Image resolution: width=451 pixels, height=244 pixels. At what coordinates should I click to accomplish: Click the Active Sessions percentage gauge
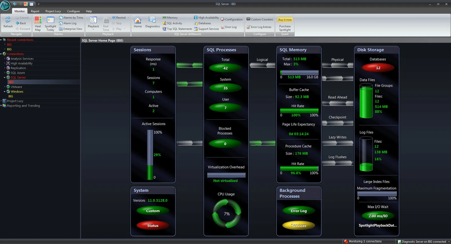150,155
